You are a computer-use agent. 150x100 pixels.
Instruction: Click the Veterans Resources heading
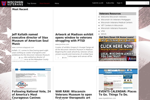coord(110,14)
